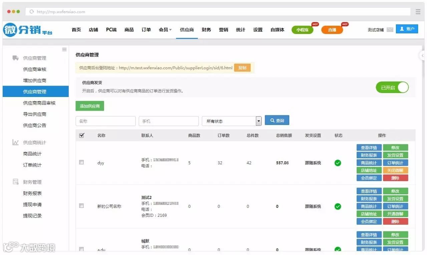
Task: Click the 会员ID：2169 text
Action: tap(154, 215)
